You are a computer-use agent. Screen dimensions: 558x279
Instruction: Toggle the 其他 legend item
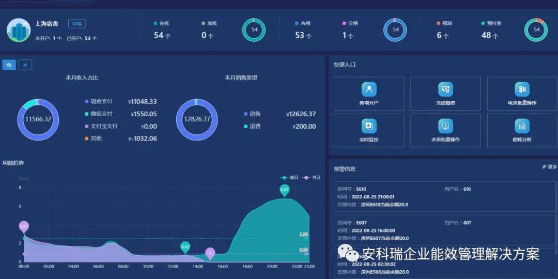[x=93, y=138]
